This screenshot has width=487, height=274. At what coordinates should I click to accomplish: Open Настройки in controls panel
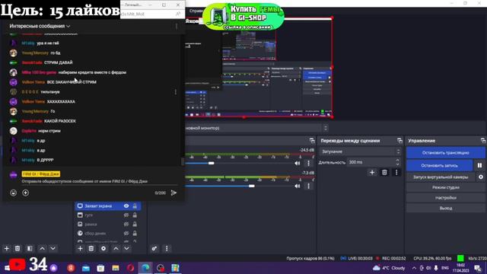(x=446, y=198)
